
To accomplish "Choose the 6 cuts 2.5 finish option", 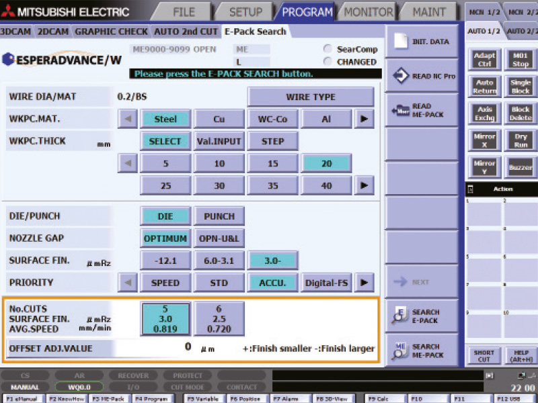I will click(x=219, y=318).
